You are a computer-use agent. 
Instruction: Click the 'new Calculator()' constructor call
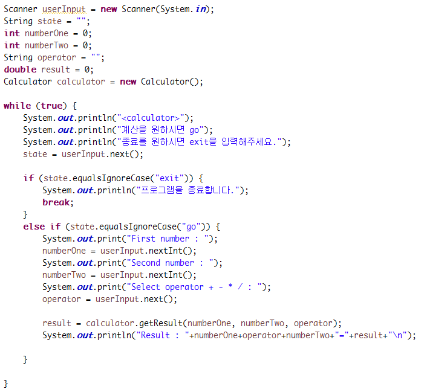(x=159, y=82)
